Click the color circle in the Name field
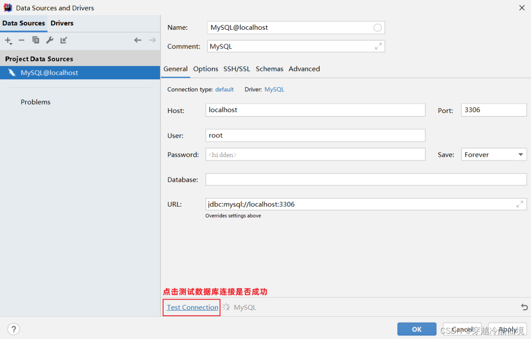The height and width of the screenshot is (339, 531). click(378, 28)
